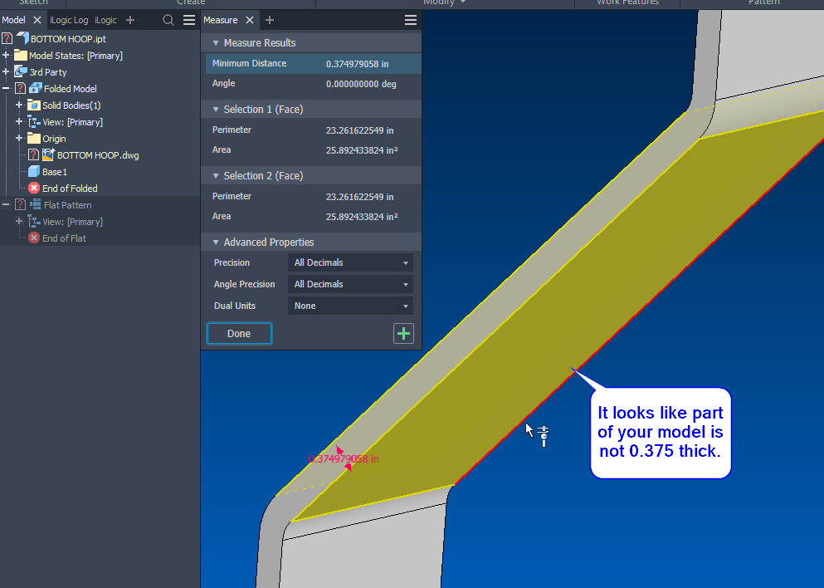Click the Done button
824x588 pixels.
[239, 333]
